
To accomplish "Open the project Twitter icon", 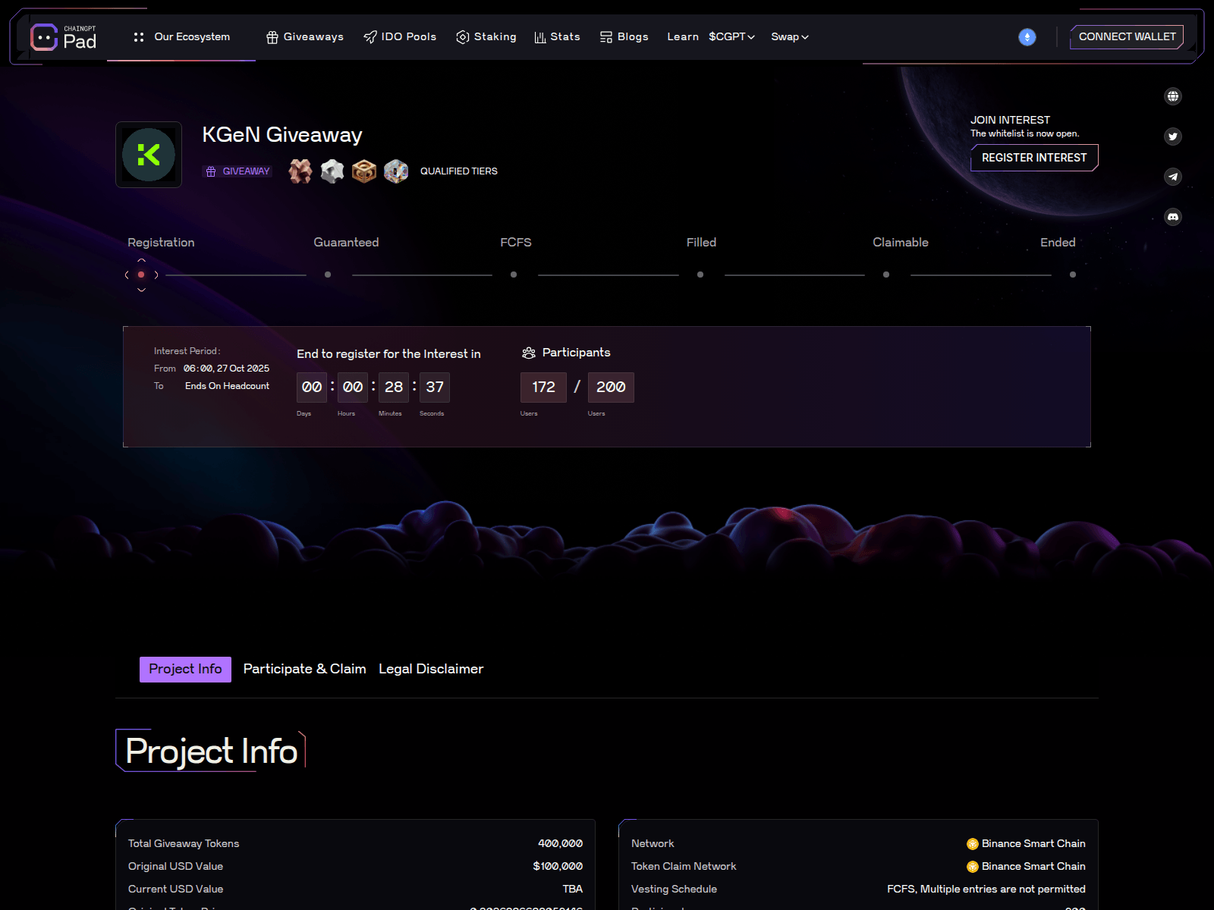I will (x=1173, y=136).
